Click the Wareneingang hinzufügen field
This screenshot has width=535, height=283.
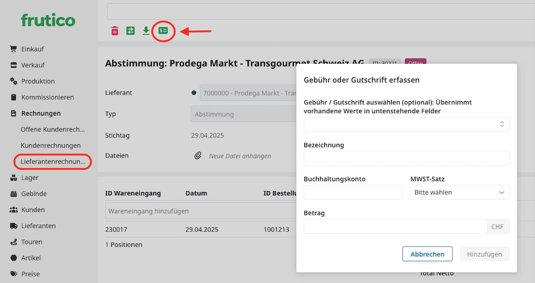pos(198,211)
